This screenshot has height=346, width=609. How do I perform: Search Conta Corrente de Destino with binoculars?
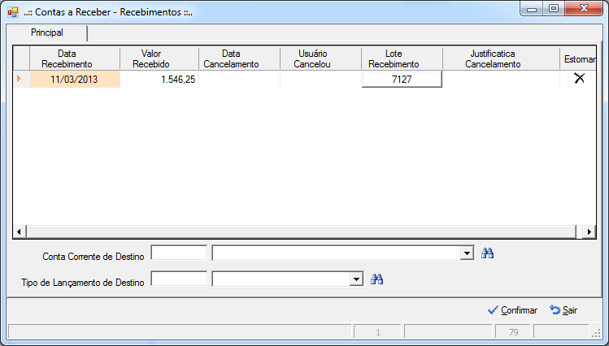[487, 253]
